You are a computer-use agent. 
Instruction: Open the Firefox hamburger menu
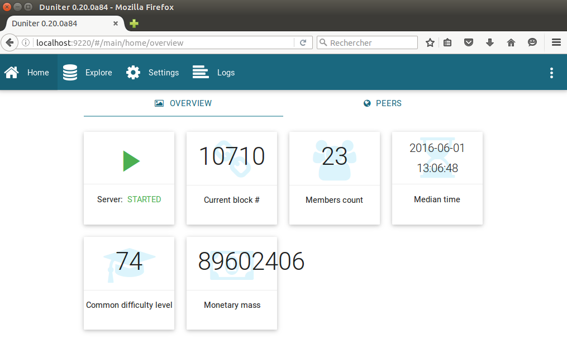[556, 42]
